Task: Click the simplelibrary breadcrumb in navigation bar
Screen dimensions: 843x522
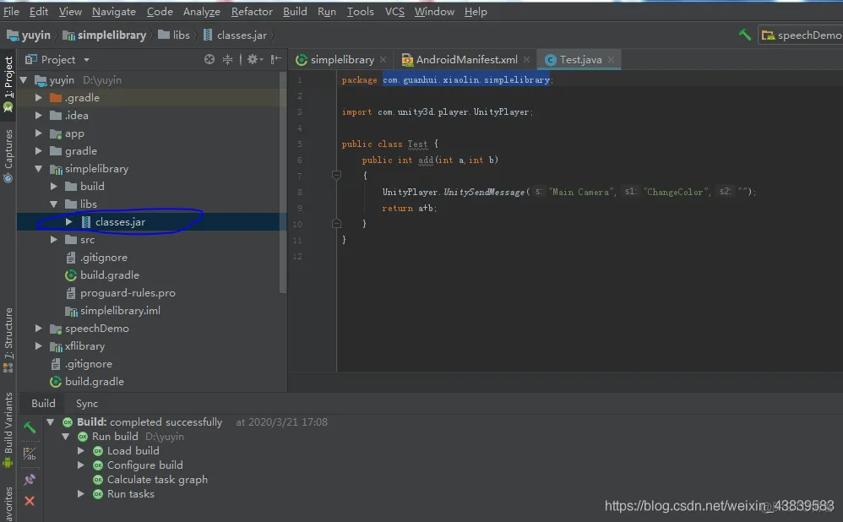Action: [104, 35]
